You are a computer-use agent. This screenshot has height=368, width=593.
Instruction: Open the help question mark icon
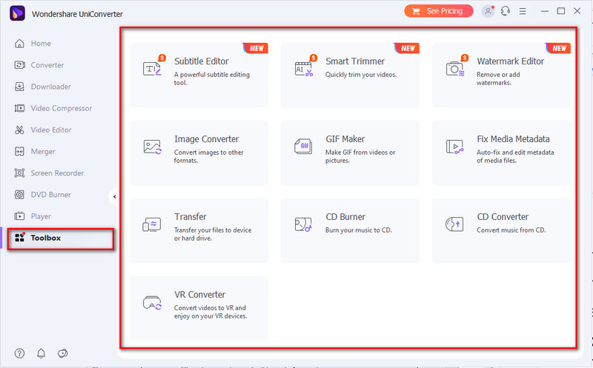click(x=19, y=353)
